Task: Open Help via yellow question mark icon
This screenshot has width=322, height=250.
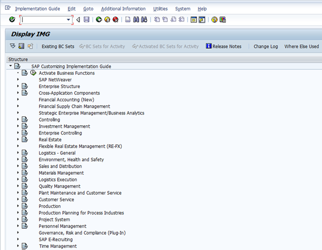Action: point(214,20)
